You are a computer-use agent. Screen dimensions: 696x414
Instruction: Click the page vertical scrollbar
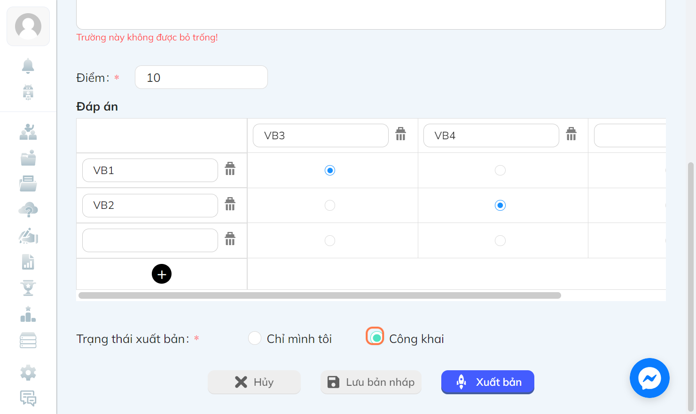pyautogui.click(x=690, y=287)
